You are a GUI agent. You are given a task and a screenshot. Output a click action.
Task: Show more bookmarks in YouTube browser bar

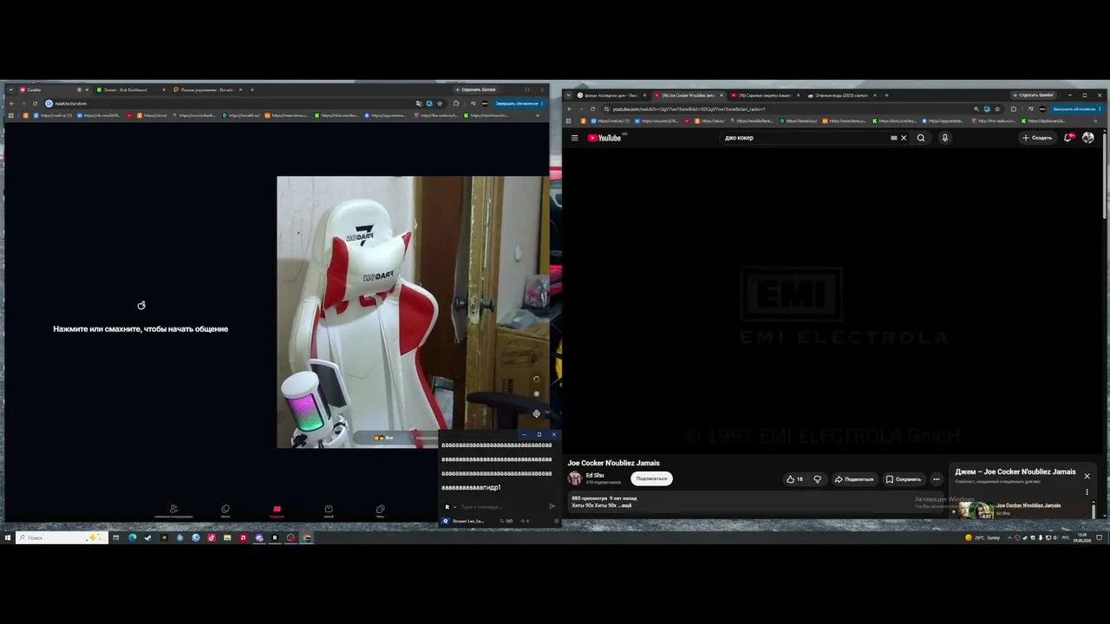[x=1095, y=120]
